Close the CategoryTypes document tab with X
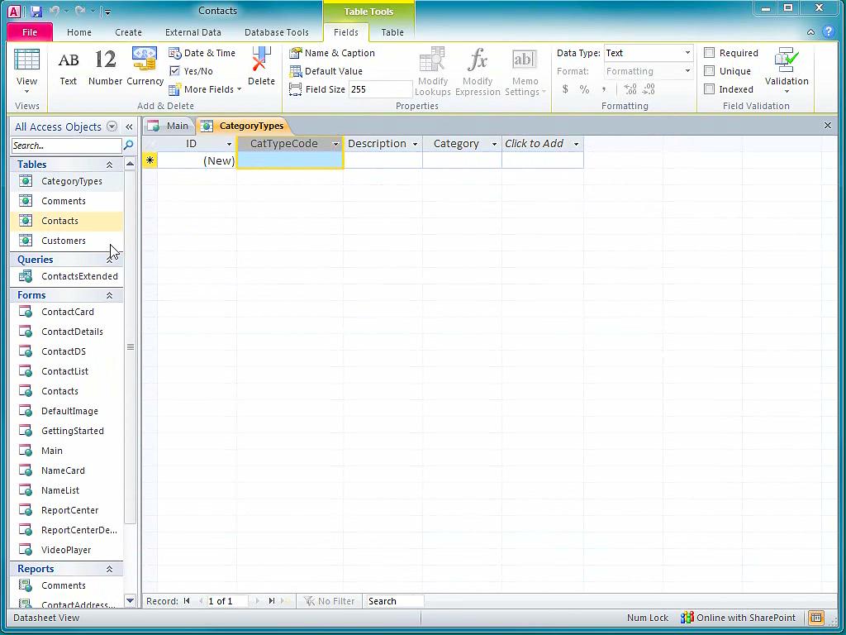Screen dimensions: 846x635 click(828, 126)
